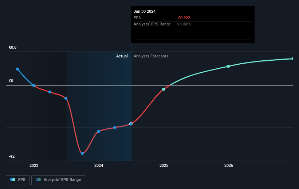The height and width of the screenshot is (189, 299).
Task: Click the €0.8 y-axis label
Action: [13, 47]
